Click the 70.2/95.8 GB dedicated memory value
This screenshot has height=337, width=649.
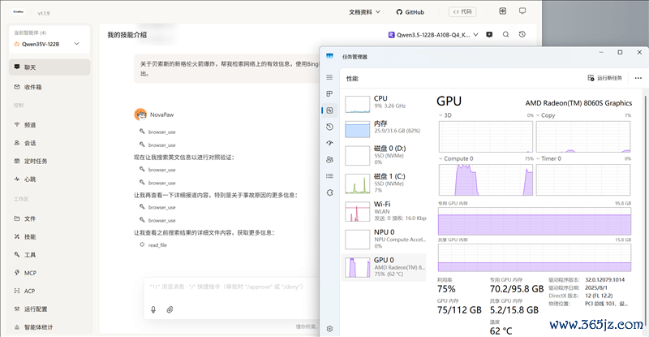517,289
